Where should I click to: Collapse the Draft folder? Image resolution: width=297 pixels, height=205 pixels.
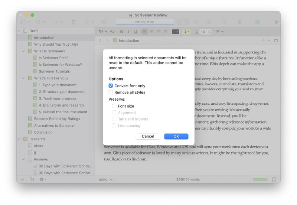(19, 31)
